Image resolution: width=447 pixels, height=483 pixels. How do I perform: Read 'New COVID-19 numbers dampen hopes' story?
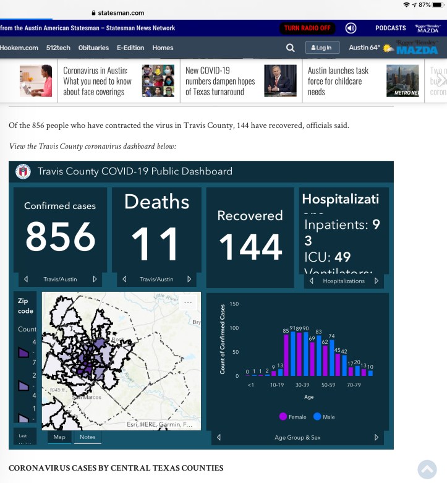tap(220, 81)
